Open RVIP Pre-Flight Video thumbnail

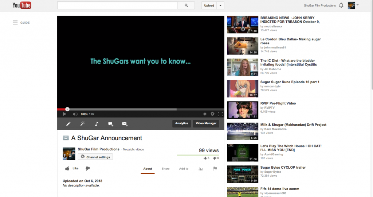click(x=242, y=110)
